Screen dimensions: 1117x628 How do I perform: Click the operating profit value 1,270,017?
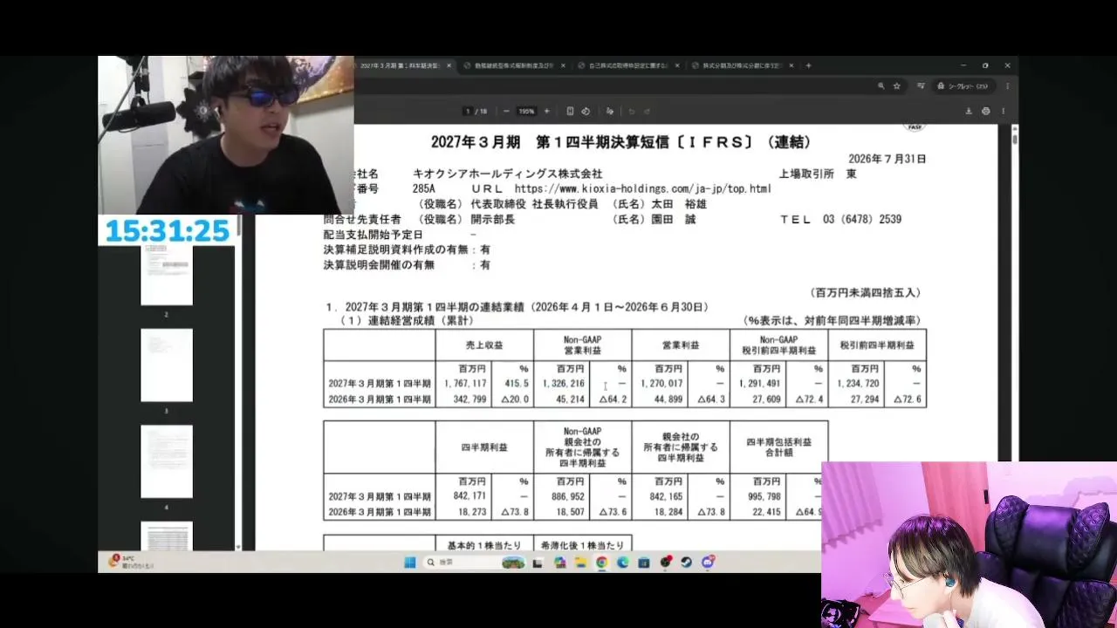(661, 383)
